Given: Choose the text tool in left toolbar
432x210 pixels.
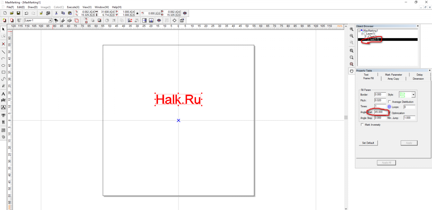Looking at the screenshot, I should point(4,94).
